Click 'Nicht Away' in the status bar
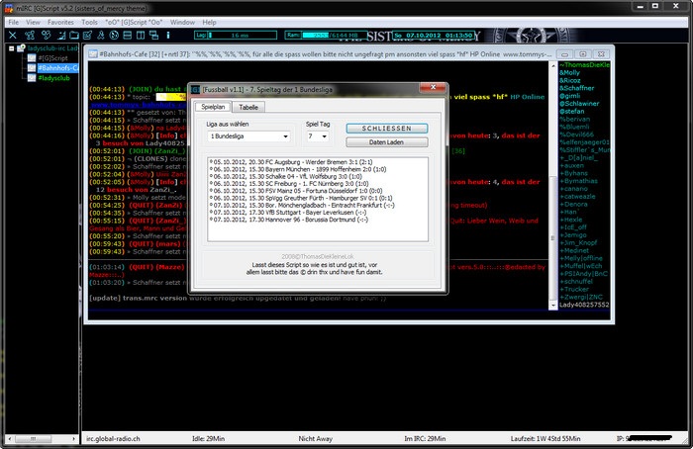The image size is (693, 449). 316,439
